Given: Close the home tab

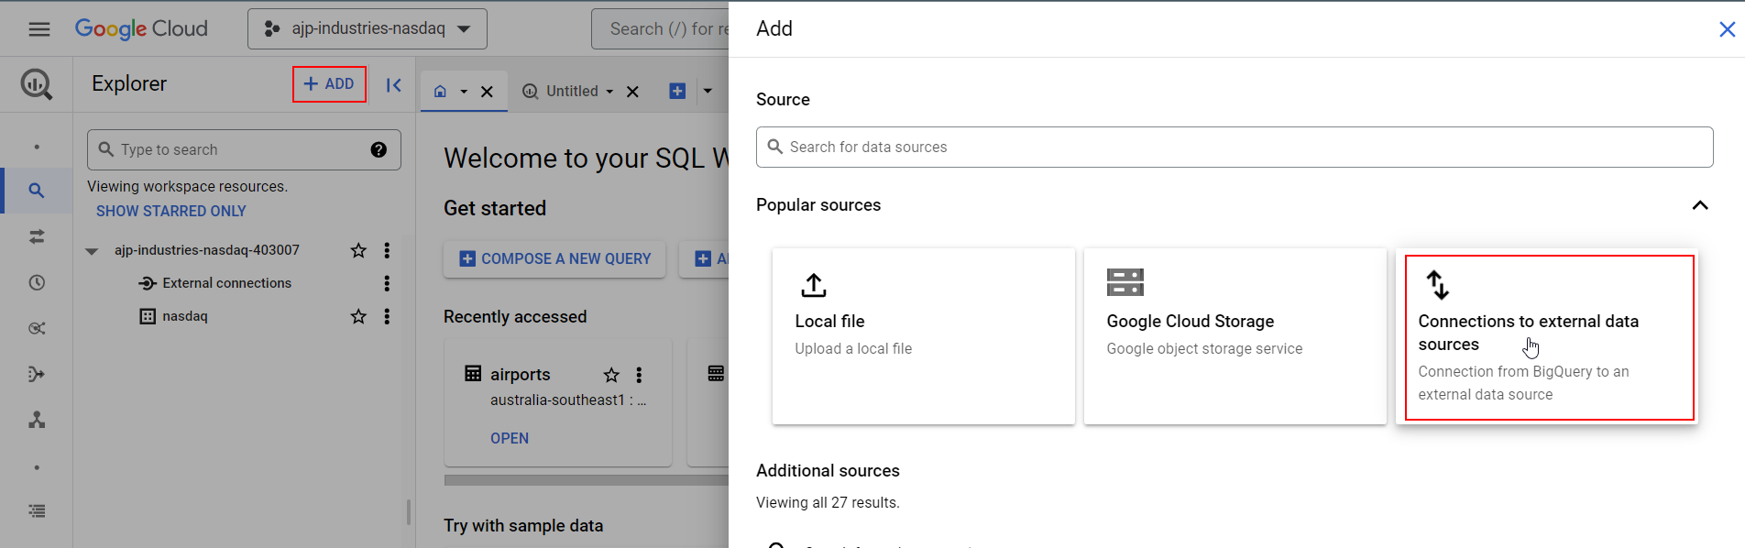Looking at the screenshot, I should 488,92.
